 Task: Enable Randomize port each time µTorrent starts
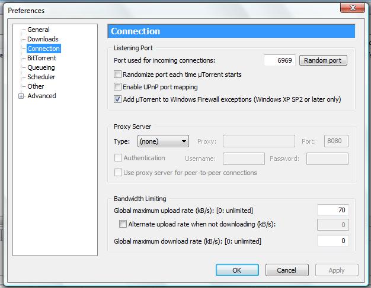tap(117, 75)
